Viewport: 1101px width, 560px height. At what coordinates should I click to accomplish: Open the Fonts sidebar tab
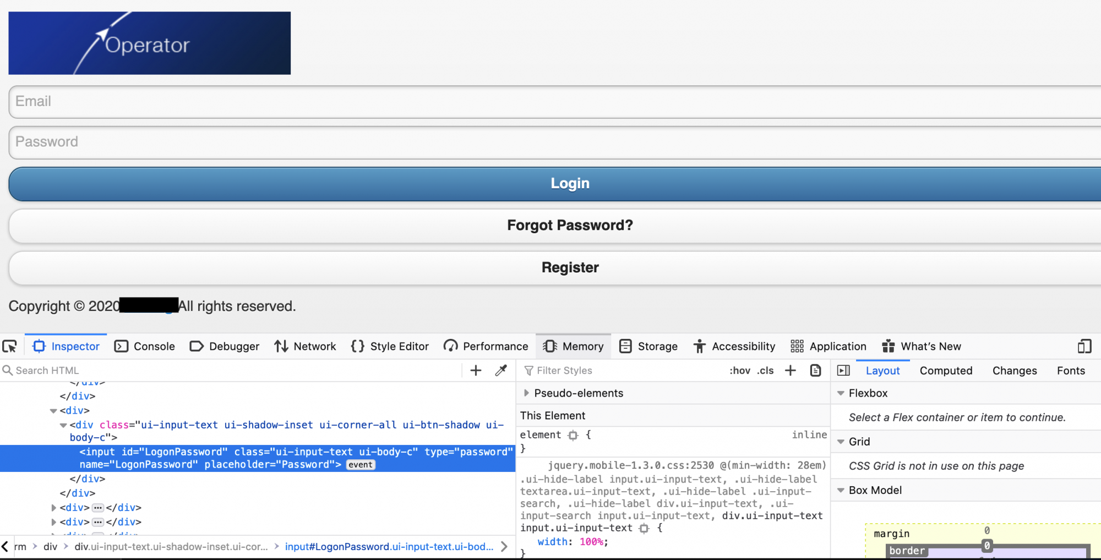click(1071, 370)
